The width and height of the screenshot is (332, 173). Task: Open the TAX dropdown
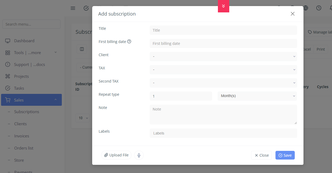pos(223,70)
